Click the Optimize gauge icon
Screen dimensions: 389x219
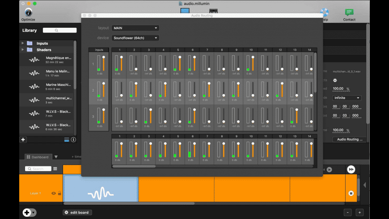[28, 12]
